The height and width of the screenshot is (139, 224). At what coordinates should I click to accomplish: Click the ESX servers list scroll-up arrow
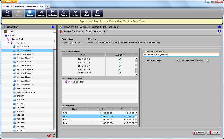coord(136,58)
